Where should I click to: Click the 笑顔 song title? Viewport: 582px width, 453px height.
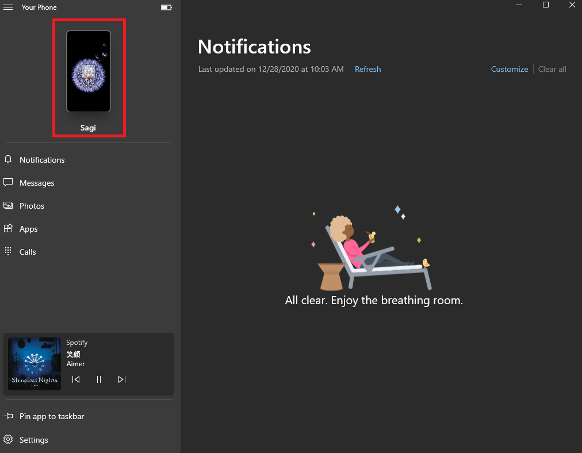pos(73,354)
